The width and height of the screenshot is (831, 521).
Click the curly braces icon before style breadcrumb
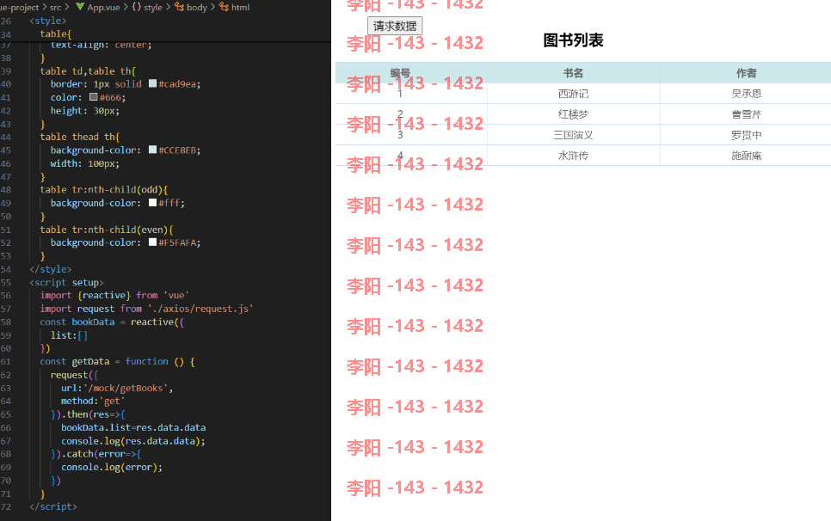click(137, 7)
